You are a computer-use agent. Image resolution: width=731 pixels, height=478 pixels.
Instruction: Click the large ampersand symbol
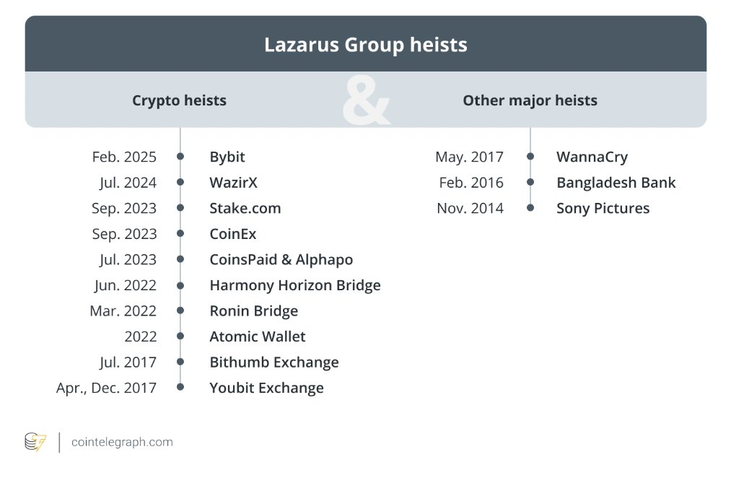click(366, 100)
